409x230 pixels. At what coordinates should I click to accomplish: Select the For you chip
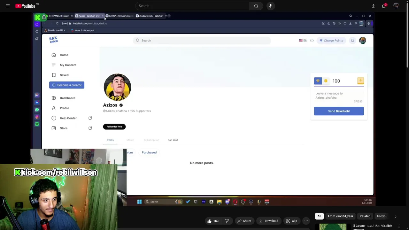(x=382, y=216)
